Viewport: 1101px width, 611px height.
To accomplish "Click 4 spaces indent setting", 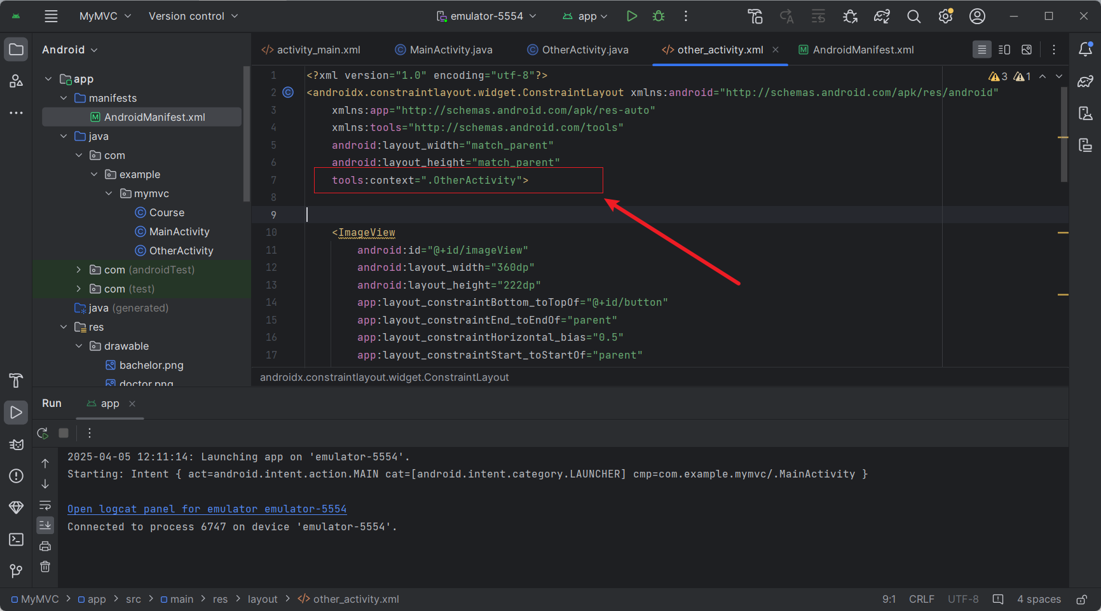I will tap(1039, 600).
